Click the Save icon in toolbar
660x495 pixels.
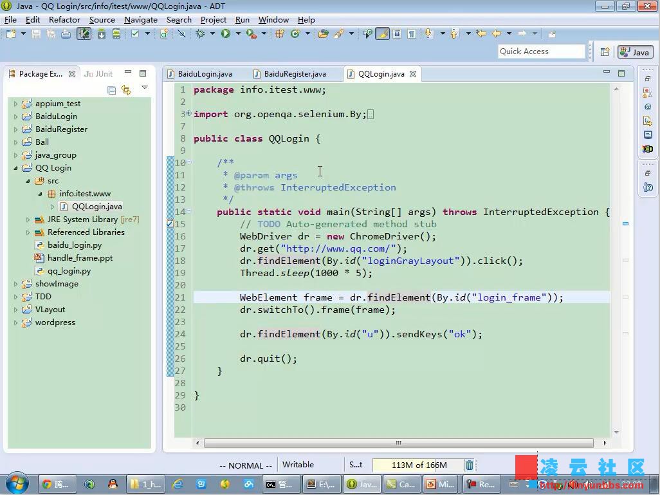[36, 33]
